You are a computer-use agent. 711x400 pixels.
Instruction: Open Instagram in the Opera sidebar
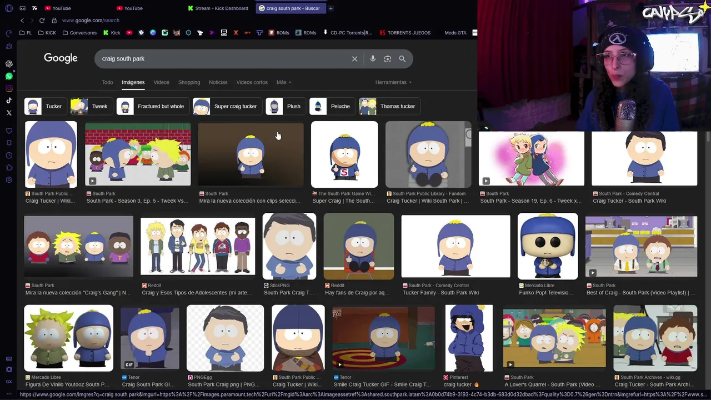9,88
